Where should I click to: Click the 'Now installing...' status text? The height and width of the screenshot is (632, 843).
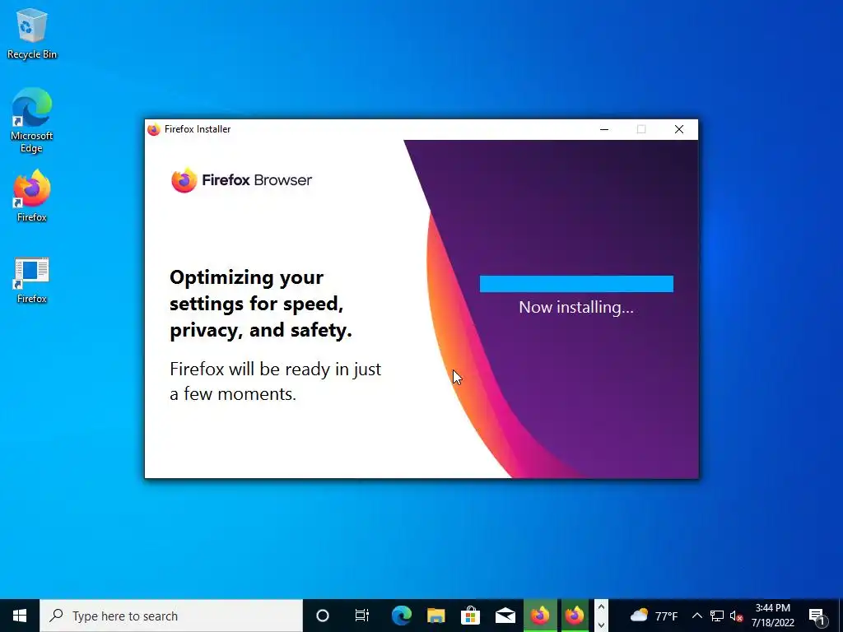(576, 308)
